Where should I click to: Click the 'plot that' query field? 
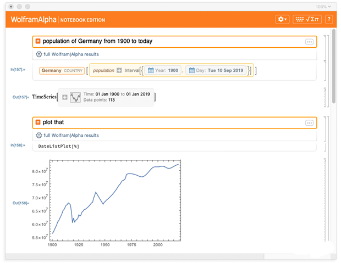174,123
